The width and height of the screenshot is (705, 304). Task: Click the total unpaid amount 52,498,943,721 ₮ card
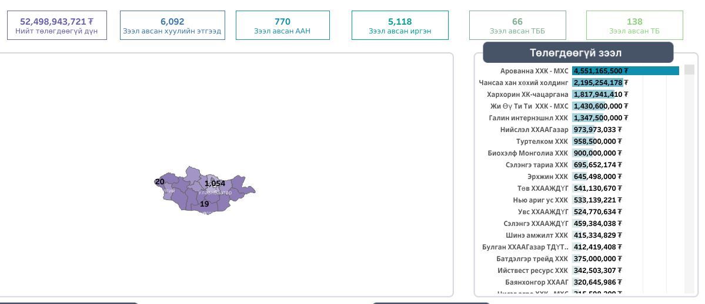pos(57,25)
